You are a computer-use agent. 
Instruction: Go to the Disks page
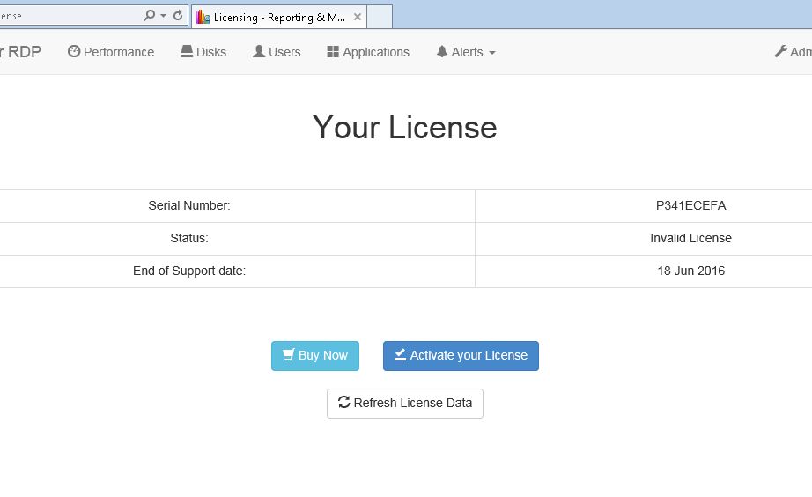203,52
